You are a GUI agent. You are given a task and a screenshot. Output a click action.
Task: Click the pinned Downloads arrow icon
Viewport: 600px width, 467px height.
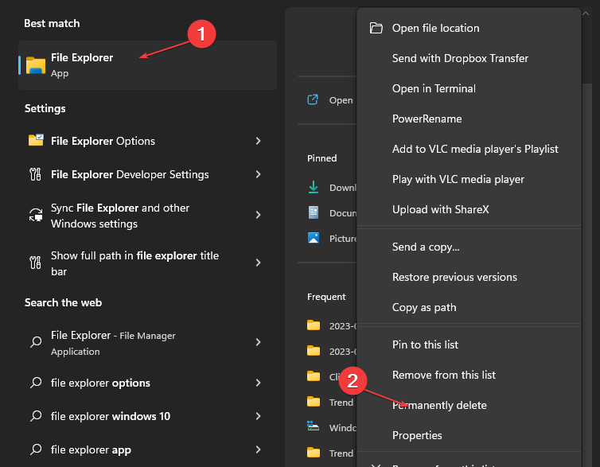point(314,187)
